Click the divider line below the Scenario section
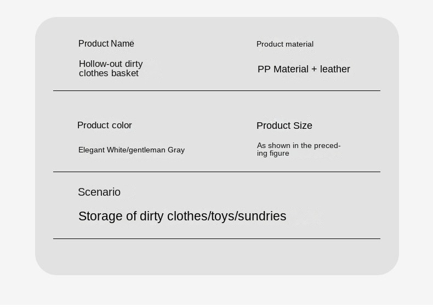Viewport: 433px width, 307px height. coord(216,239)
